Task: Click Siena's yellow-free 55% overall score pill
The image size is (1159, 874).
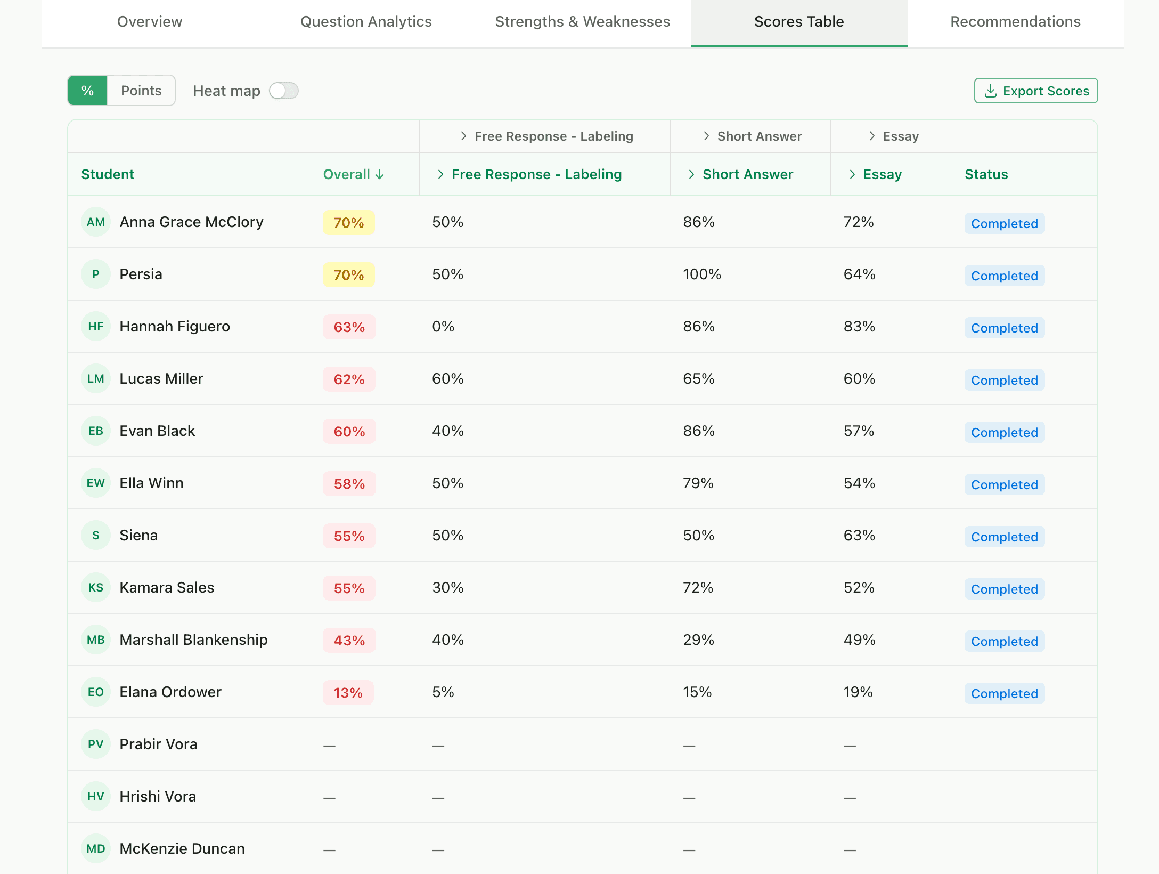Action: click(x=348, y=536)
